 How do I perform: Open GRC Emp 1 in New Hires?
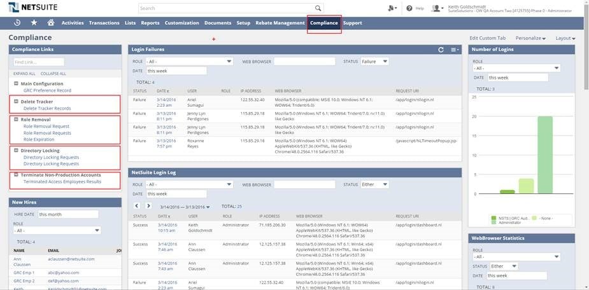click(x=24, y=273)
